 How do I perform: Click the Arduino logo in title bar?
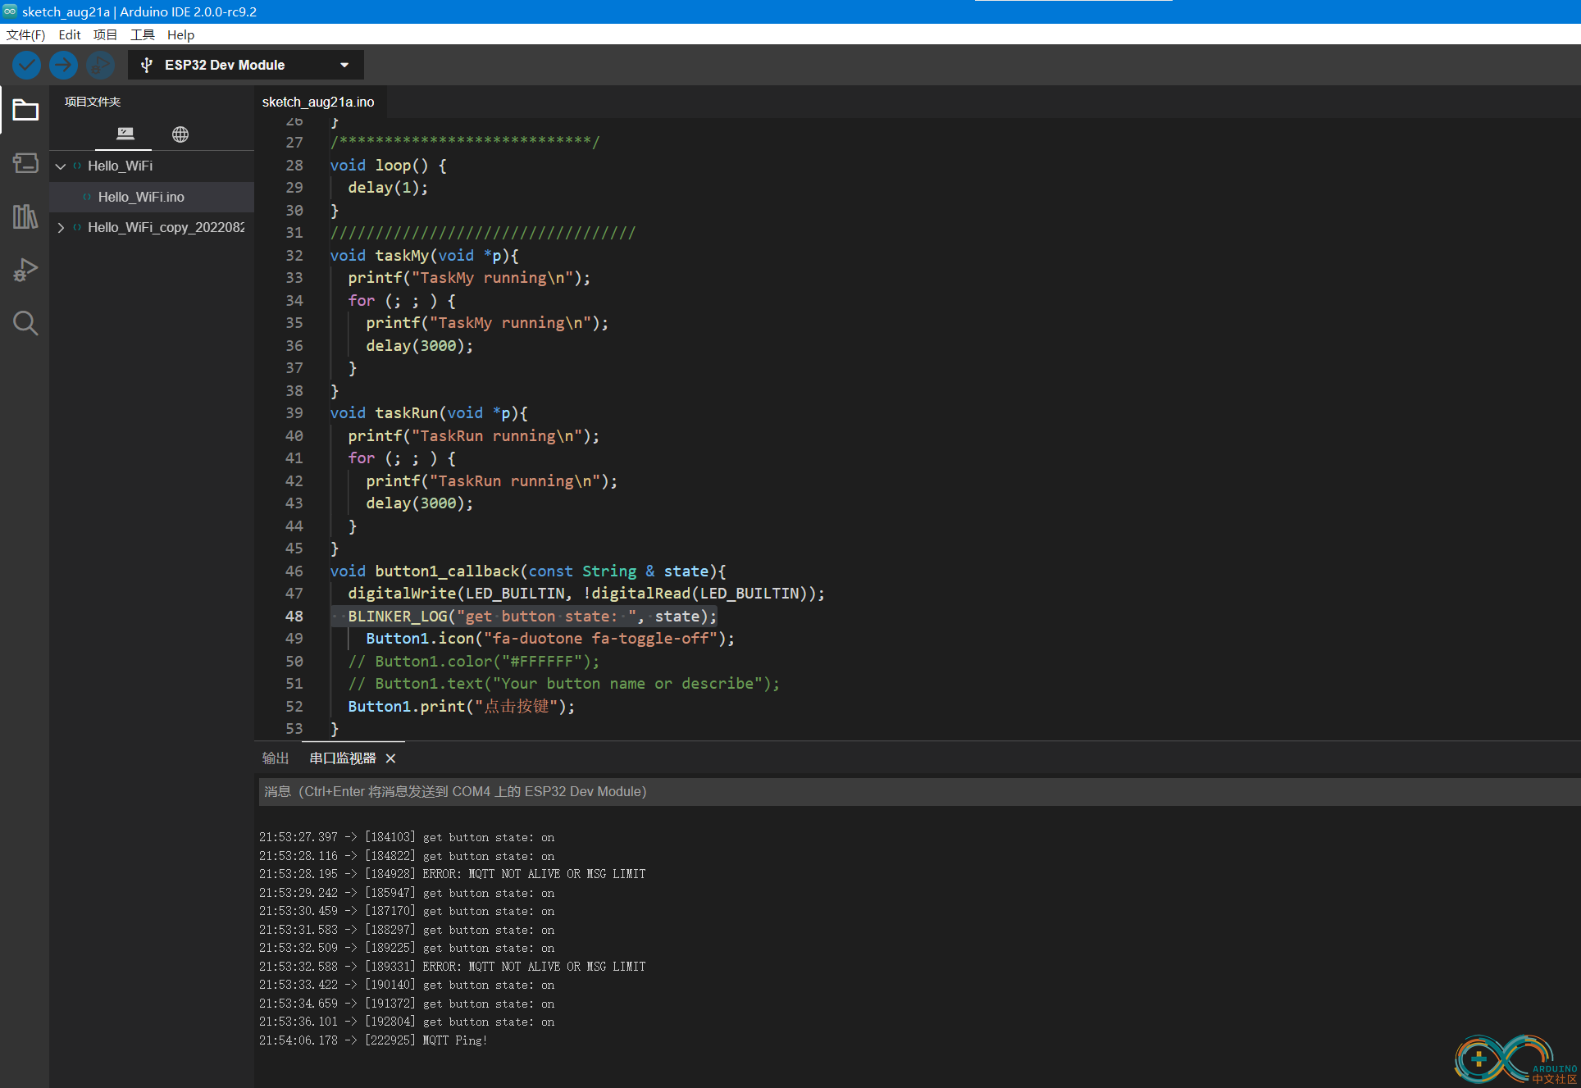(10, 11)
